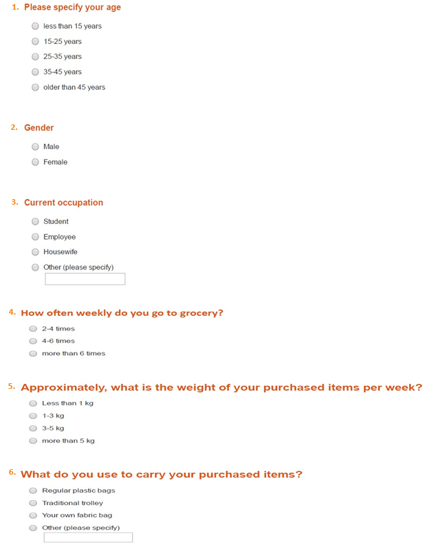Select the 'less than 15 years' age option
The height and width of the screenshot is (553, 429).
pos(36,26)
